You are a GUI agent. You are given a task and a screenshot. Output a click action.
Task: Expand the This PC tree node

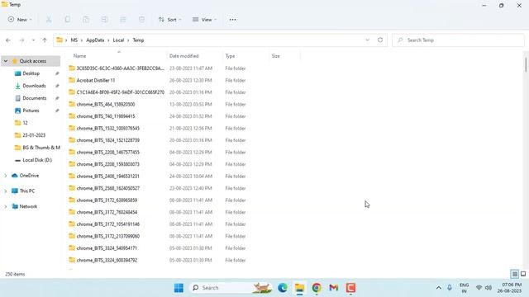[6, 191]
